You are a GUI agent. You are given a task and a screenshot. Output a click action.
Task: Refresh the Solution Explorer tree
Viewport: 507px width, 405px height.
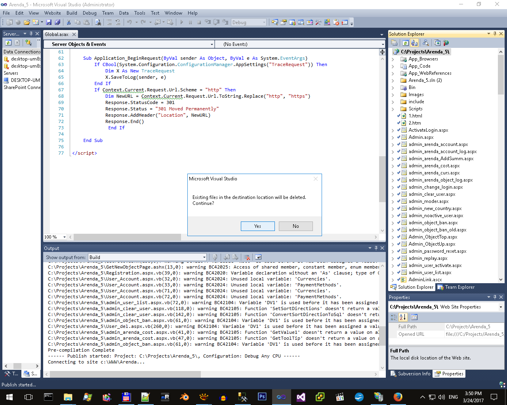pyautogui.click(x=406, y=43)
